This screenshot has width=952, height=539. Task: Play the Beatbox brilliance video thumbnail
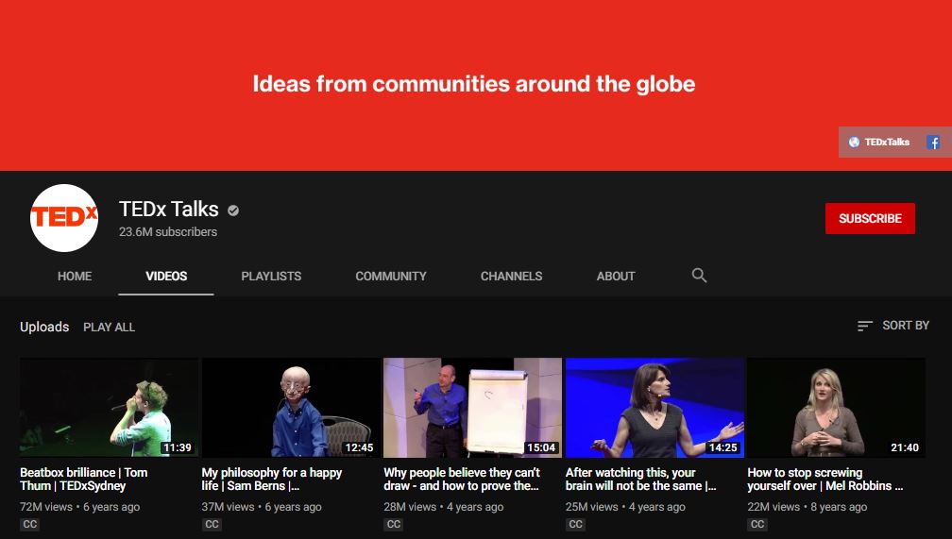(109, 407)
